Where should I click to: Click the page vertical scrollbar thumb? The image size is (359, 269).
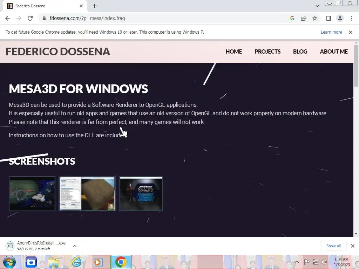tap(356, 66)
